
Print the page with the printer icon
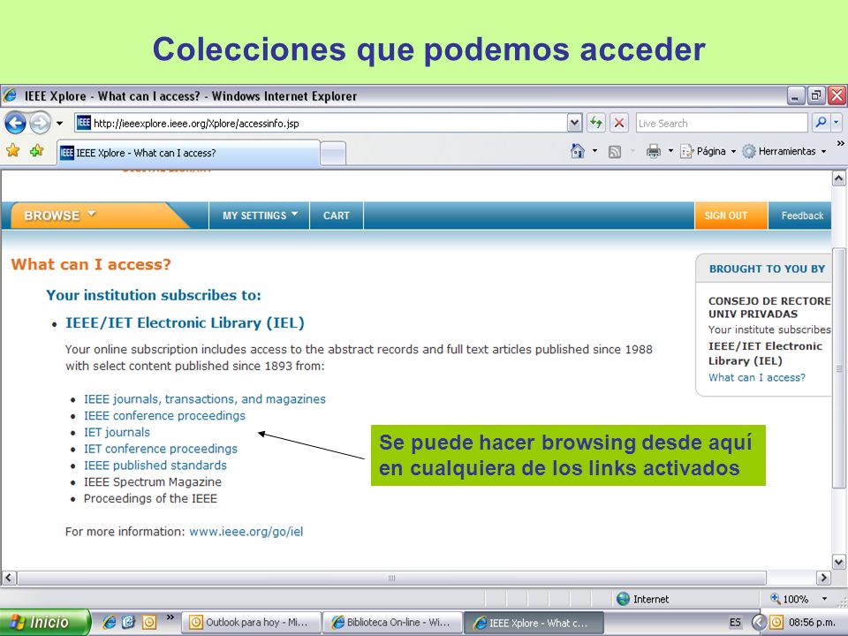click(x=654, y=151)
